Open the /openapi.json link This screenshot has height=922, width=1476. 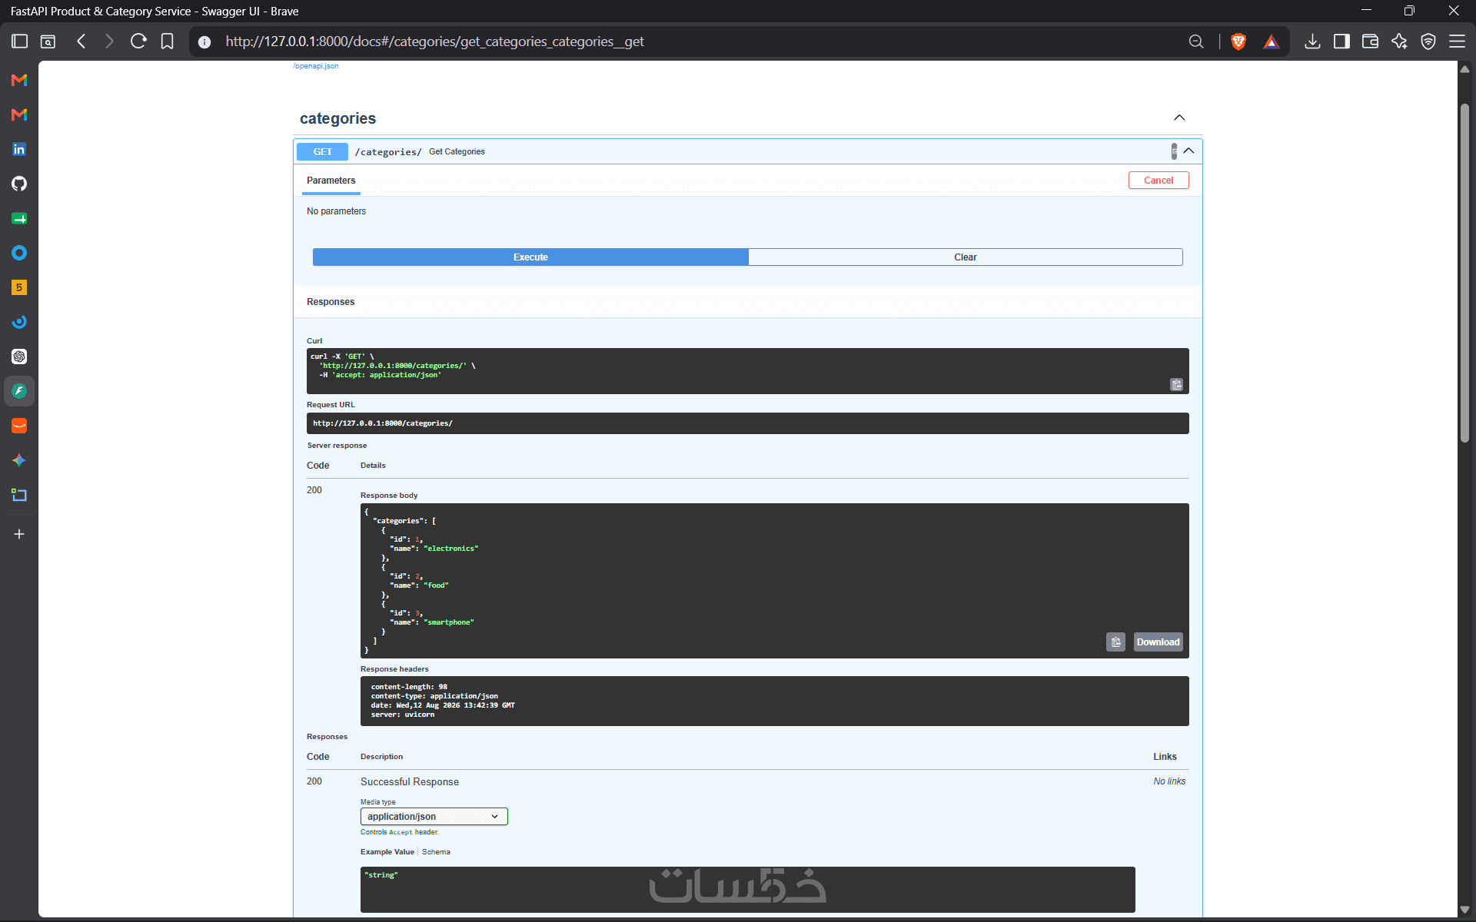point(316,66)
